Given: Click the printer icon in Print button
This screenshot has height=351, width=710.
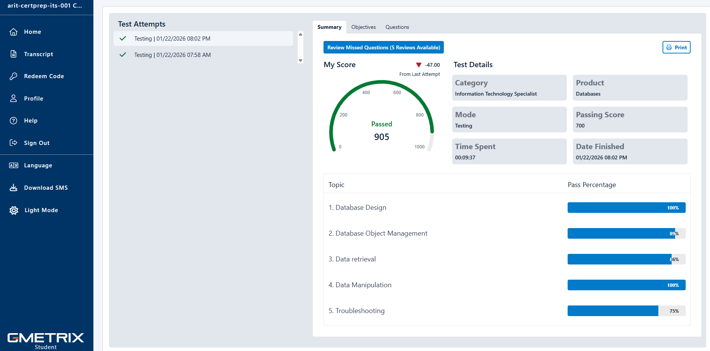Looking at the screenshot, I should [x=669, y=47].
